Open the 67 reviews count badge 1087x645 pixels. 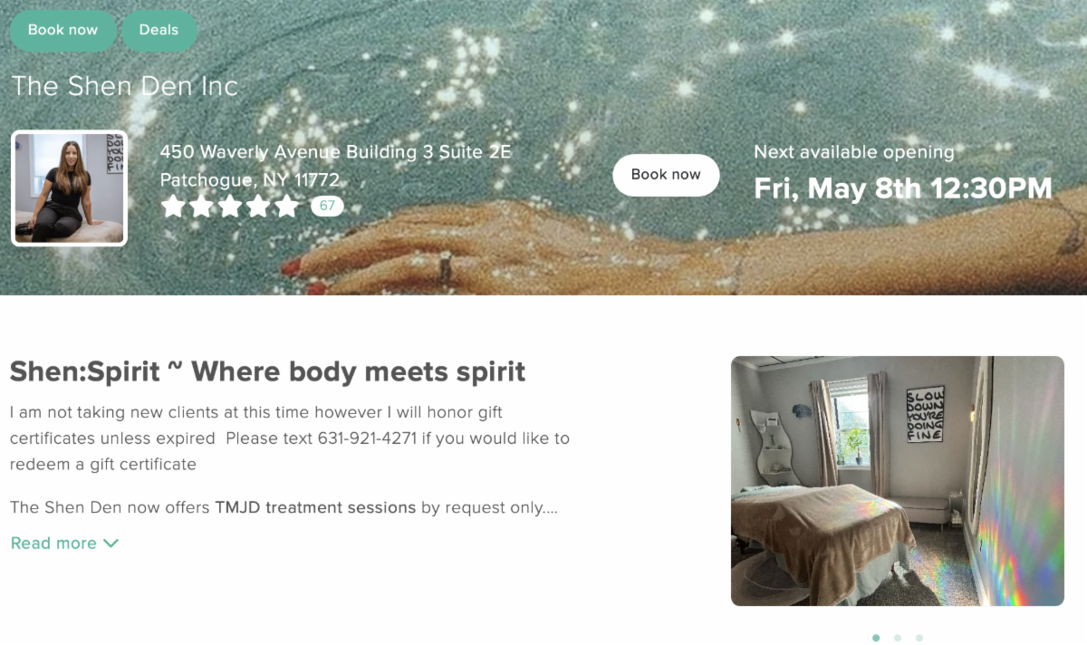(327, 206)
